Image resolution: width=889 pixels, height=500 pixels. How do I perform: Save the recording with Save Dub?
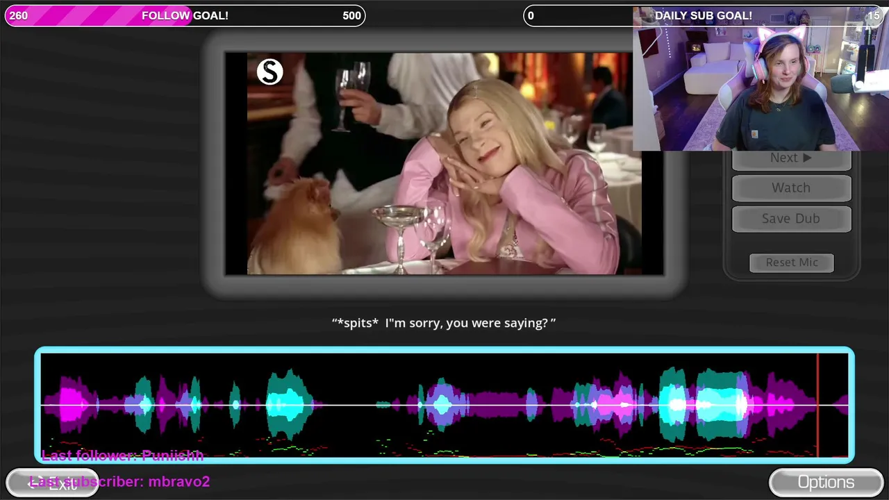791,218
